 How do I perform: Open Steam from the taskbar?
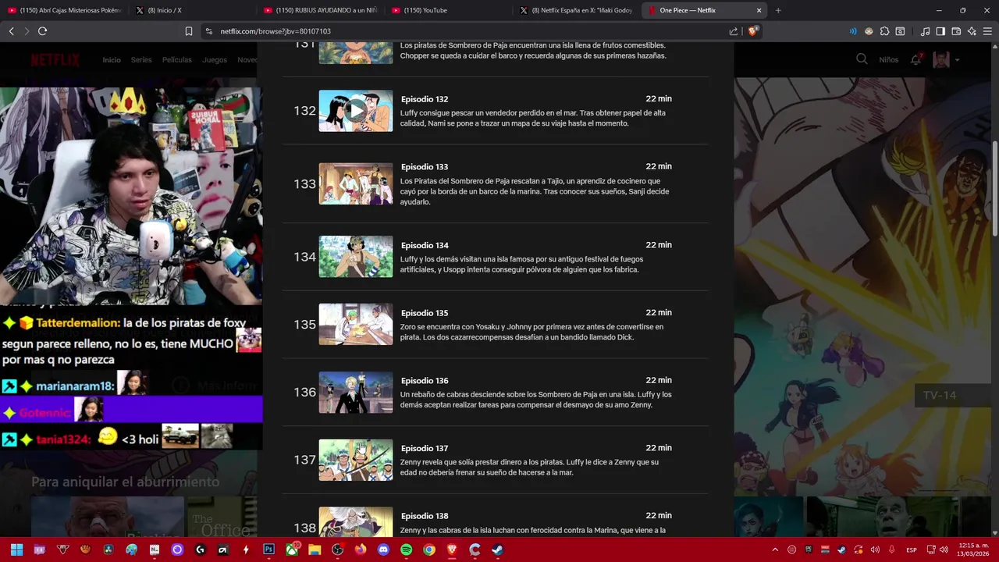coord(497,550)
